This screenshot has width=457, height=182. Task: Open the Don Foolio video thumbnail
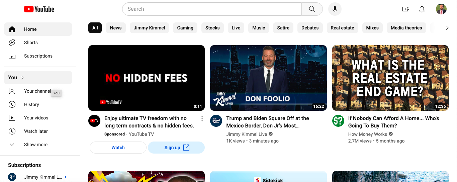click(x=268, y=78)
